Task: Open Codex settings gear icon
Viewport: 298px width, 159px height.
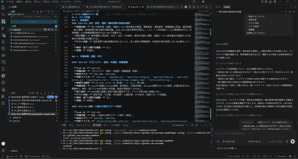Action: pos(290,12)
